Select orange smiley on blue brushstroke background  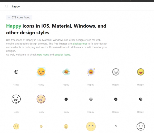click(41, 72)
